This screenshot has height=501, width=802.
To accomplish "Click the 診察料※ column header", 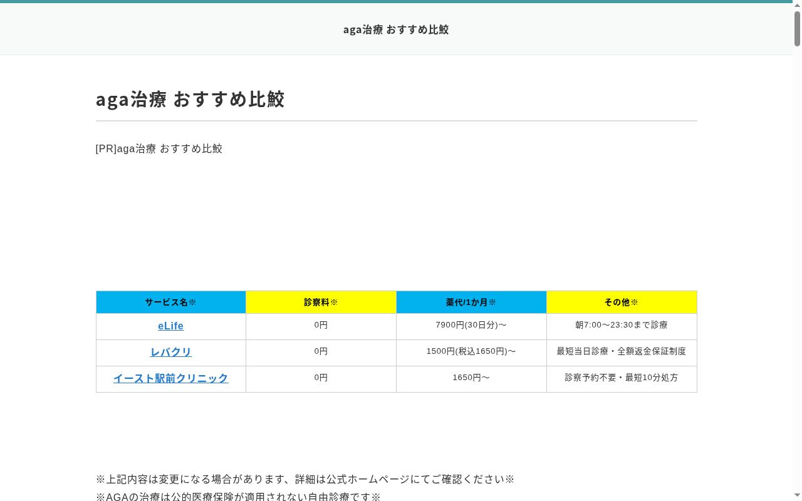I will [321, 302].
